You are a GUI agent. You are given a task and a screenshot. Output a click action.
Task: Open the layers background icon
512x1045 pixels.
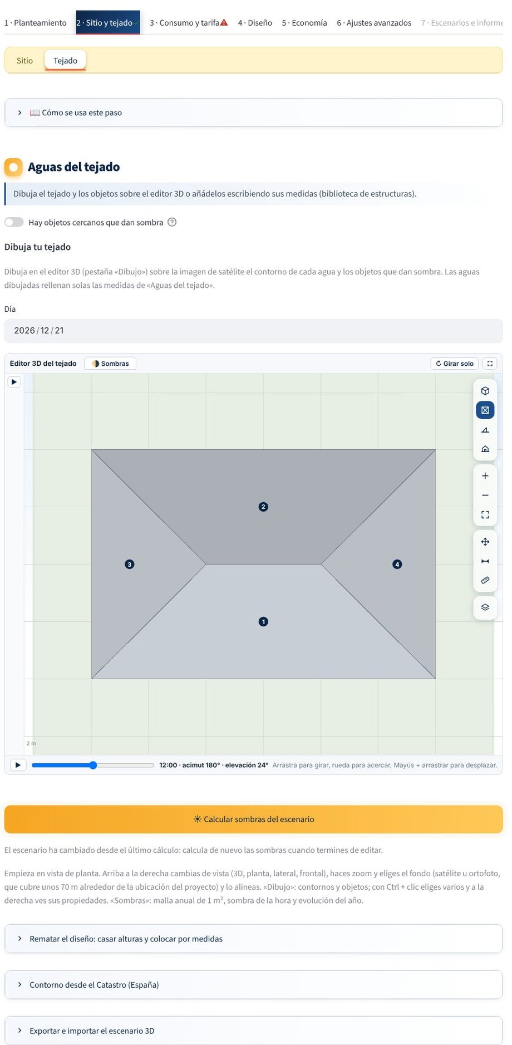485,607
